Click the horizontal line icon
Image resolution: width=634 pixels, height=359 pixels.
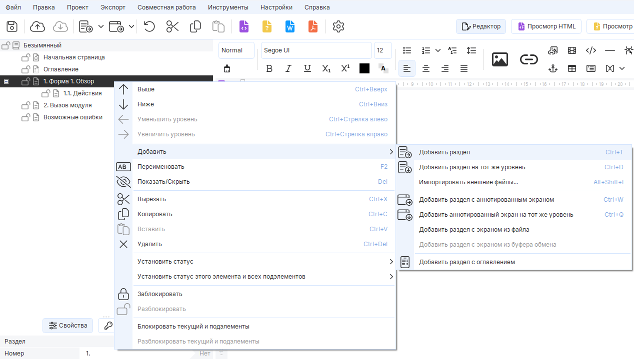coord(610,50)
